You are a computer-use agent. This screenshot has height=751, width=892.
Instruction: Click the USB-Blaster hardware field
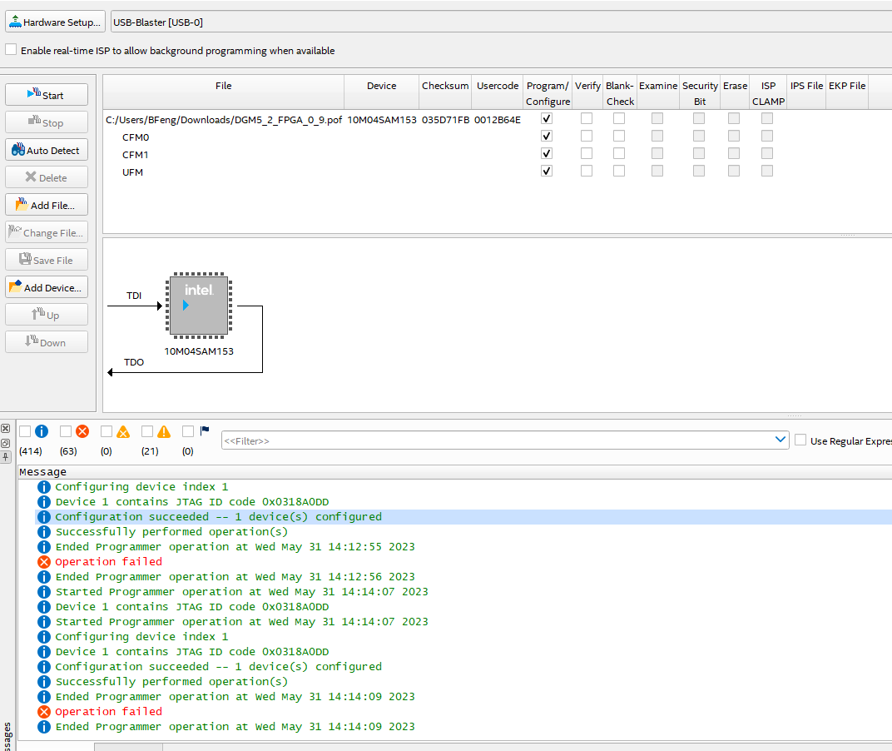point(501,22)
